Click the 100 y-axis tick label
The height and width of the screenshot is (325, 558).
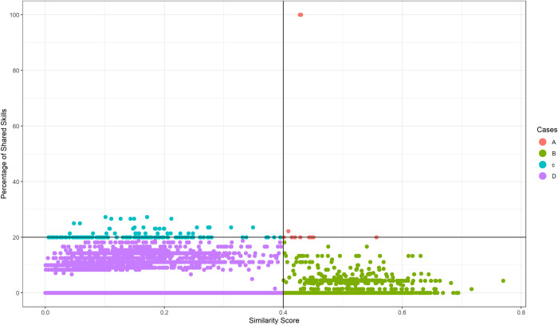[15, 14]
